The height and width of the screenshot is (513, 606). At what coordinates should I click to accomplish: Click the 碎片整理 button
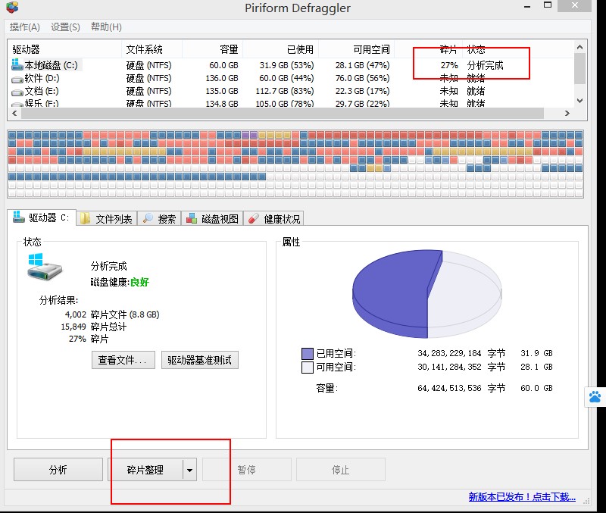coord(145,470)
